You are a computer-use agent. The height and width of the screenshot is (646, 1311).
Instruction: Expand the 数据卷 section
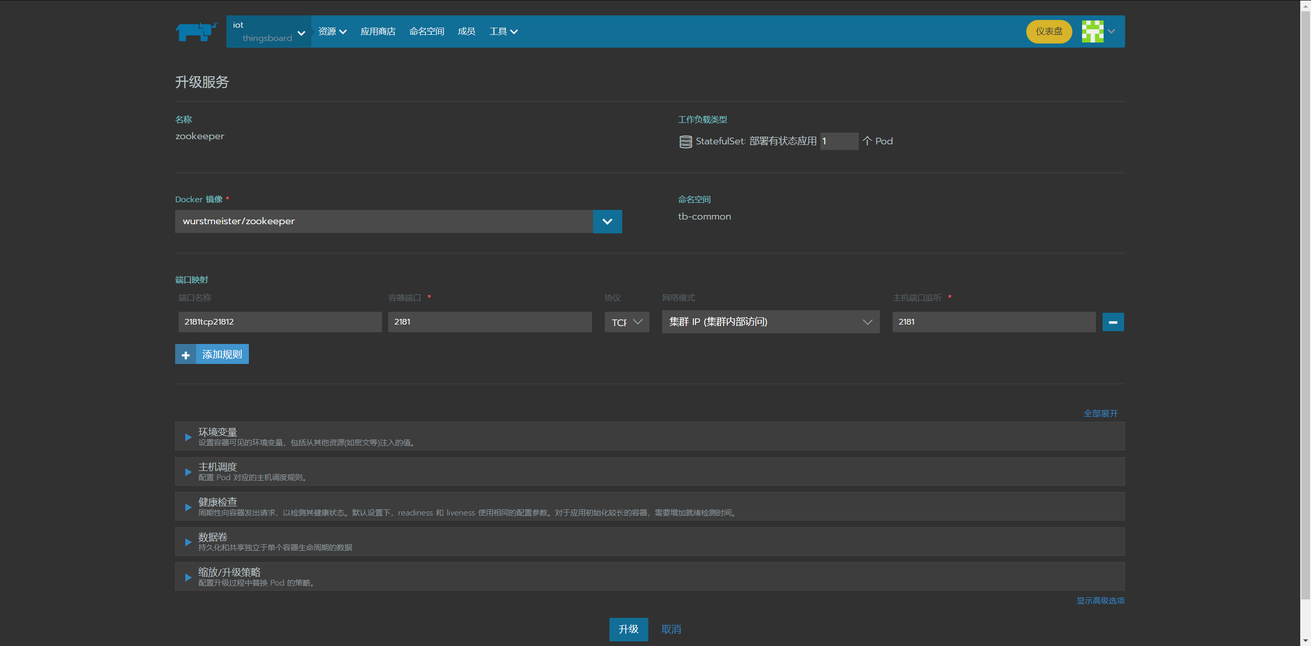[650, 542]
